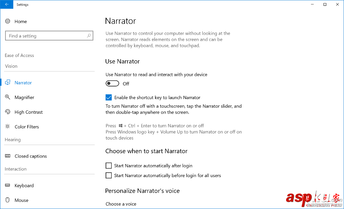Click the Keyboard sidebar icon
Image resolution: width=344 pixels, height=209 pixels.
pos(7,186)
